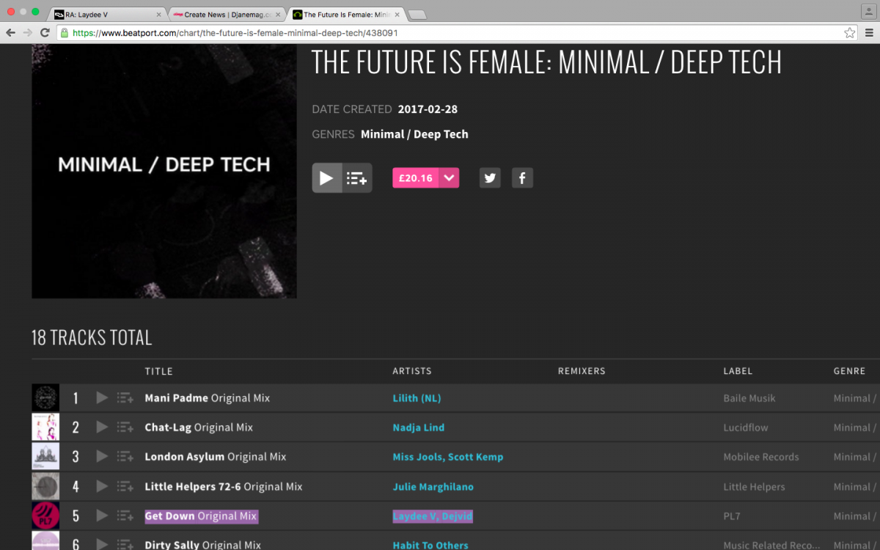The height and width of the screenshot is (550, 880).
Task: Add whole chart to queue icon
Action: (x=357, y=178)
